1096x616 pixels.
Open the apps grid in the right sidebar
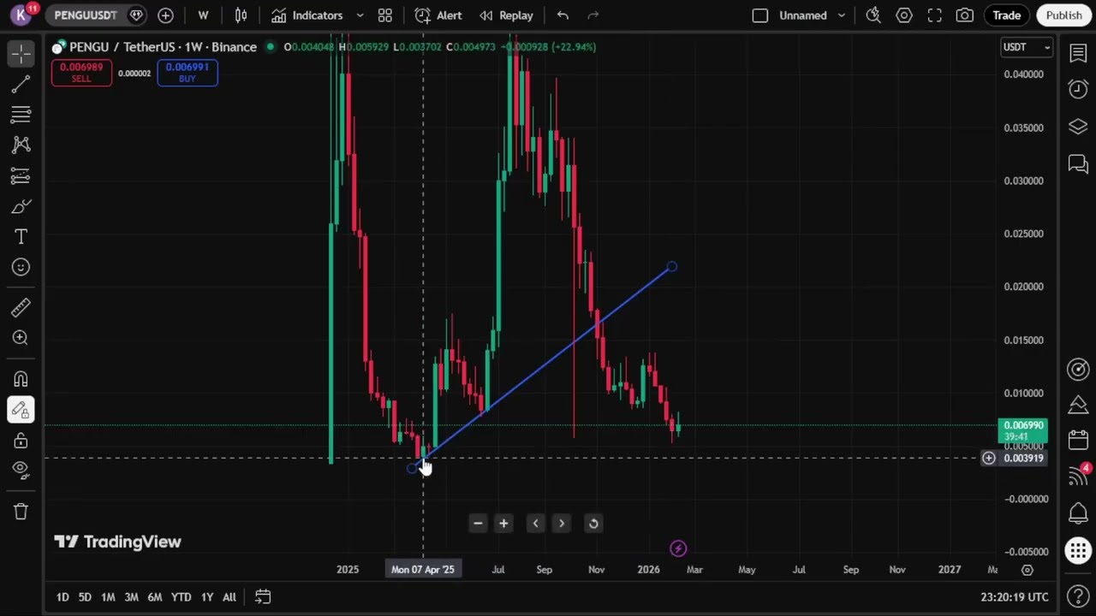tap(1078, 550)
